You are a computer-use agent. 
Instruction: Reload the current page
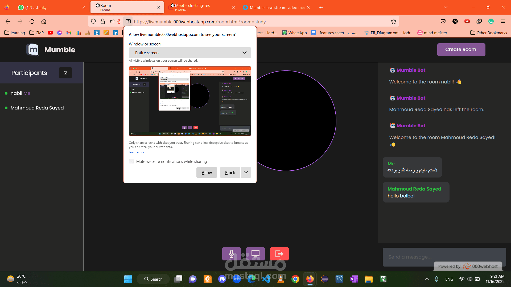click(32, 22)
